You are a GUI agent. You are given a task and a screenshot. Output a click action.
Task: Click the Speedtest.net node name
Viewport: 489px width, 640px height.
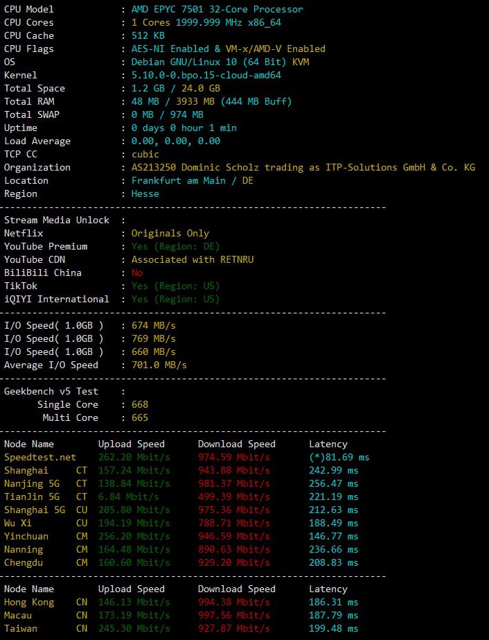pos(40,458)
